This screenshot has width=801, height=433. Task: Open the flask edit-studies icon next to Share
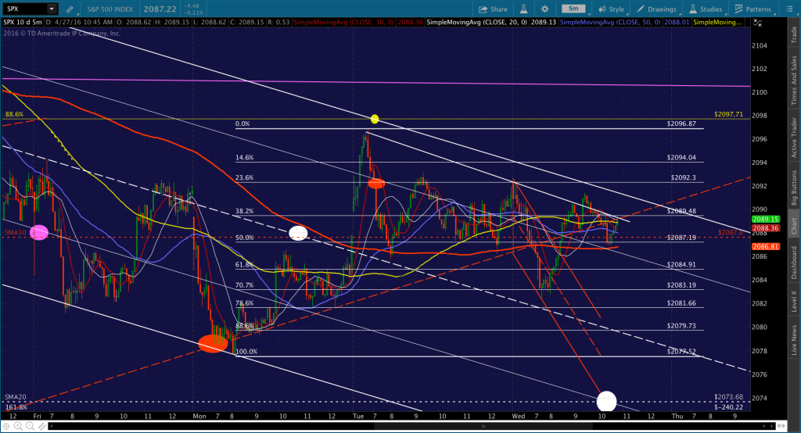(523, 9)
